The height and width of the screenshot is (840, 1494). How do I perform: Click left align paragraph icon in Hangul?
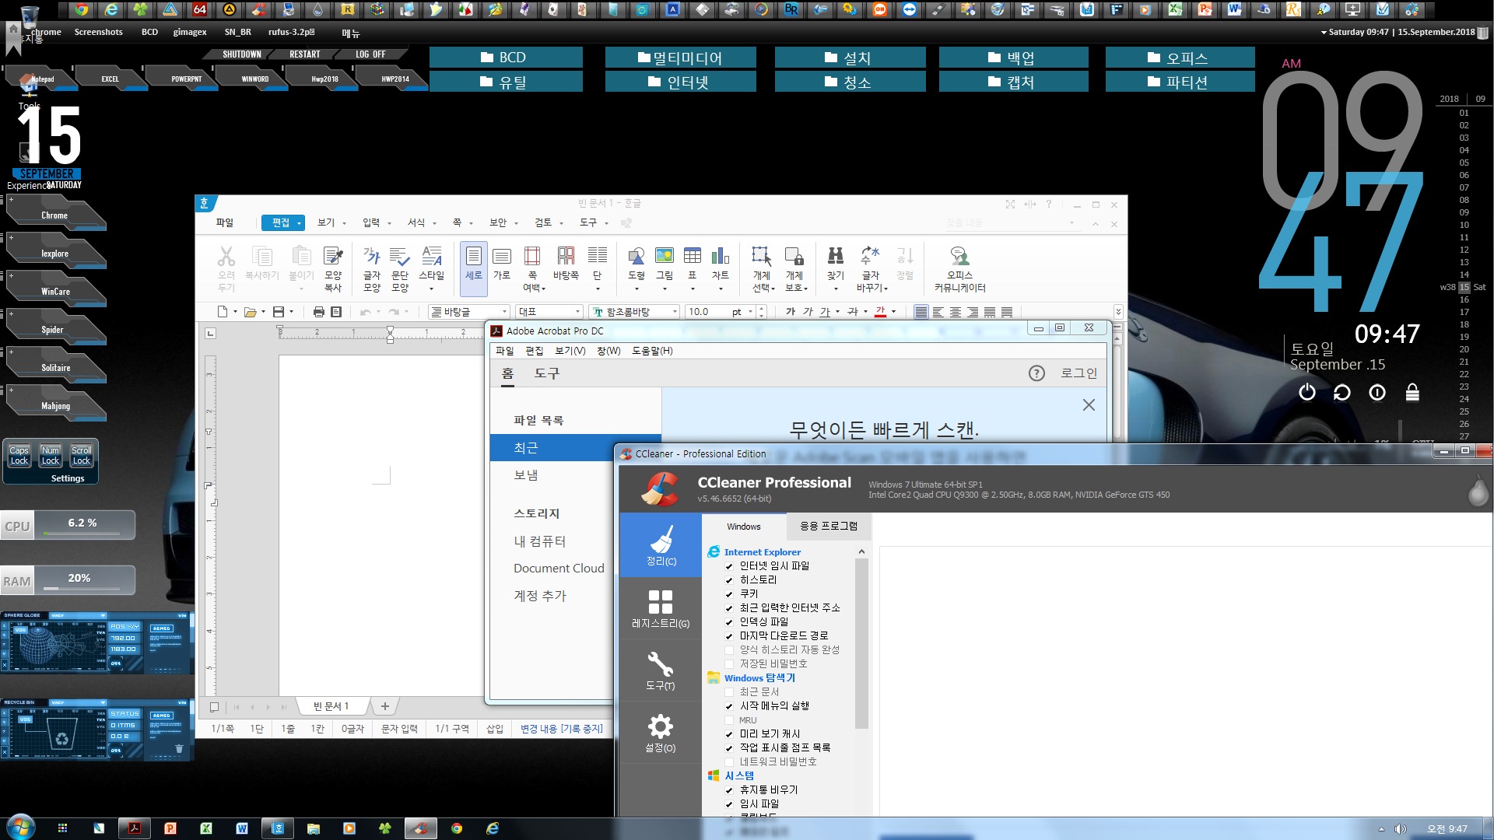point(938,312)
